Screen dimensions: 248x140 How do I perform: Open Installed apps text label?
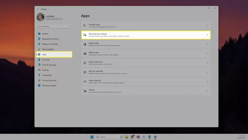click(94, 24)
